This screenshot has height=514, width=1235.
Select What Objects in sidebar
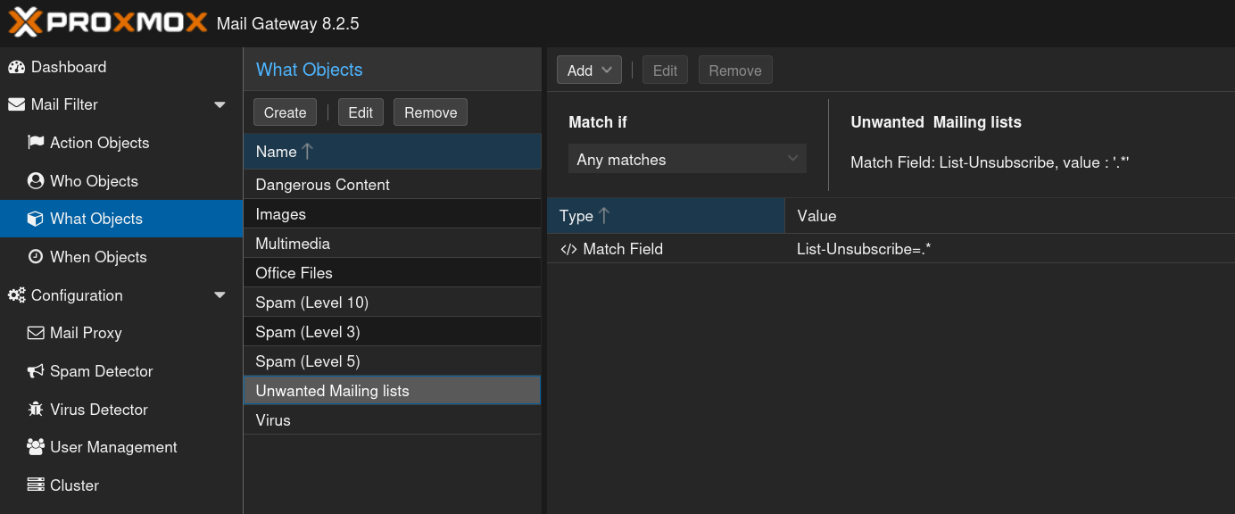tap(95, 219)
